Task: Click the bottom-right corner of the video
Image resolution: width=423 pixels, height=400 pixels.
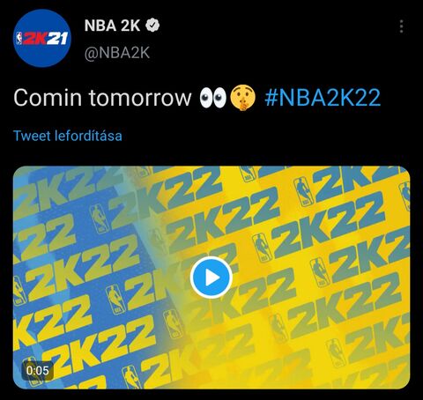Action: (x=403, y=381)
